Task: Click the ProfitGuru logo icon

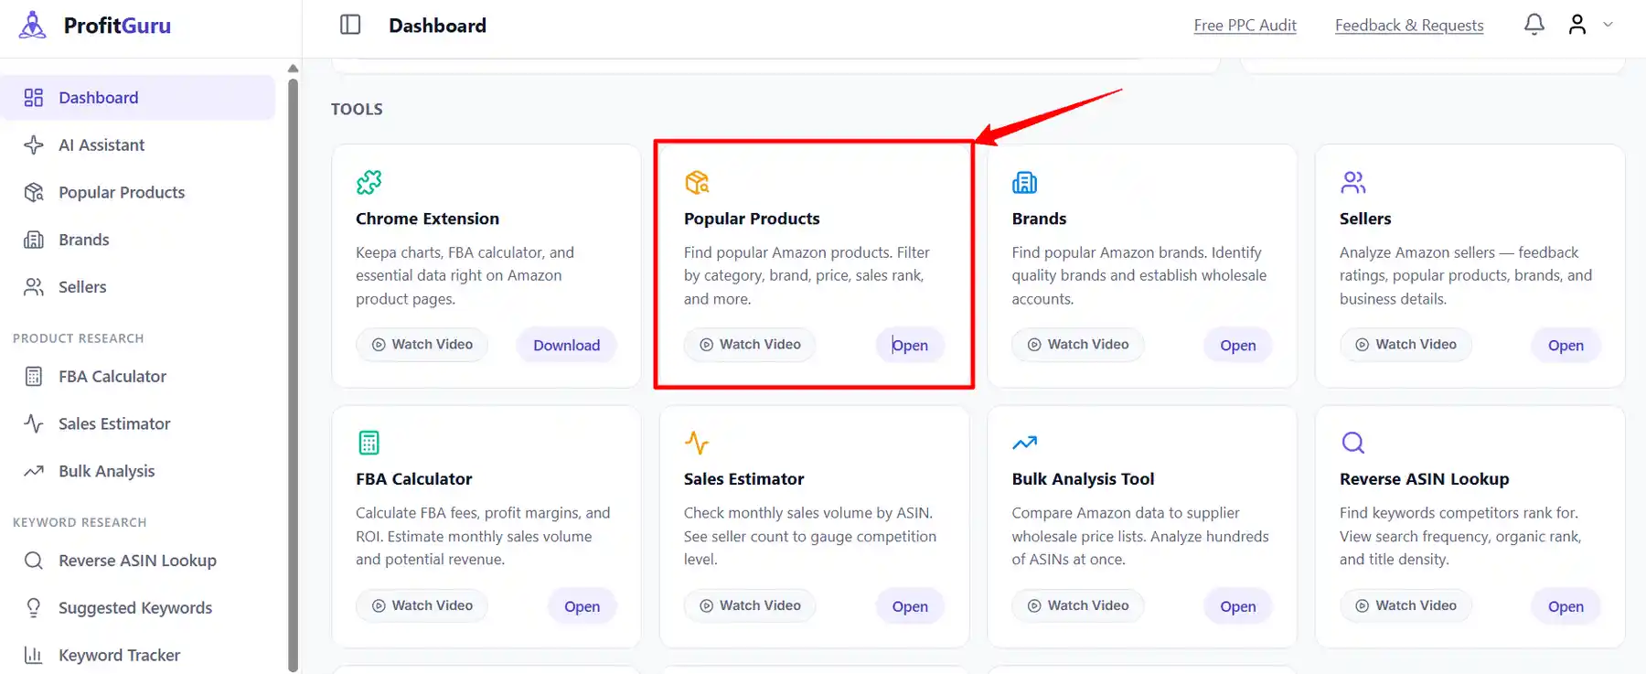Action: (32, 25)
